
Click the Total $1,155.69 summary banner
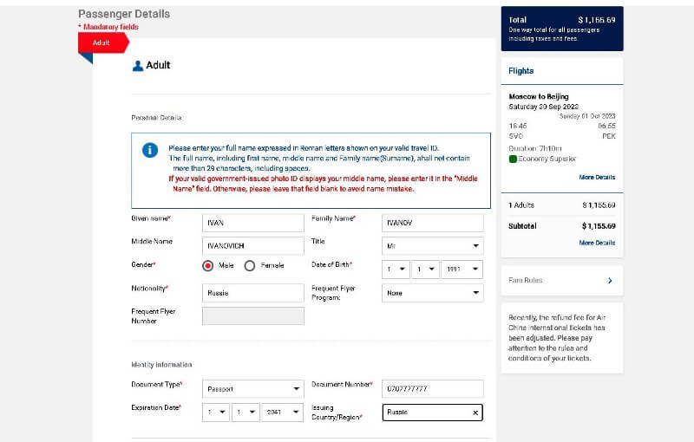tap(562, 29)
